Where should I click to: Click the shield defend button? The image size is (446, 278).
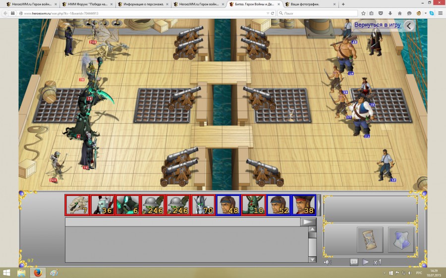(401, 239)
